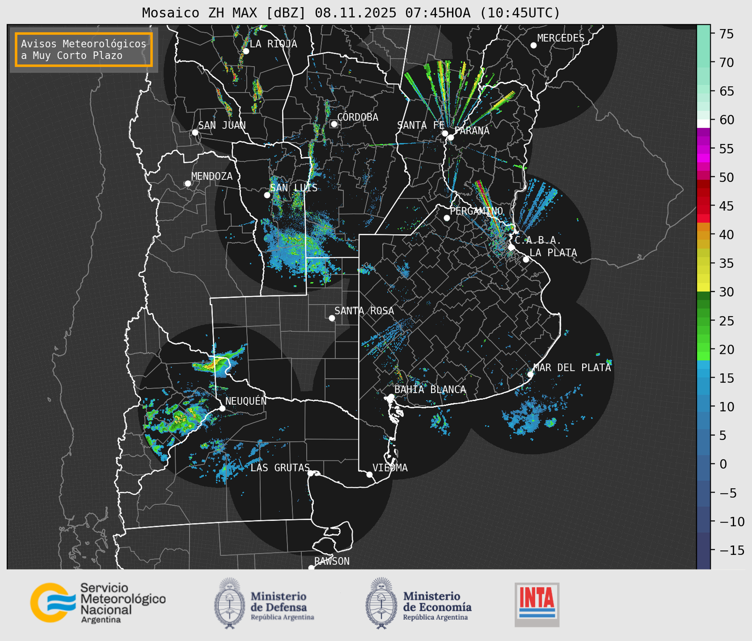Click the MERCEDES city marker
The height and width of the screenshot is (641, 752).
(533, 45)
